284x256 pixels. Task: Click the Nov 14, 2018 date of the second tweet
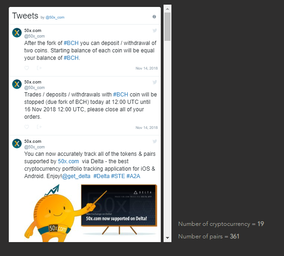tap(146, 128)
